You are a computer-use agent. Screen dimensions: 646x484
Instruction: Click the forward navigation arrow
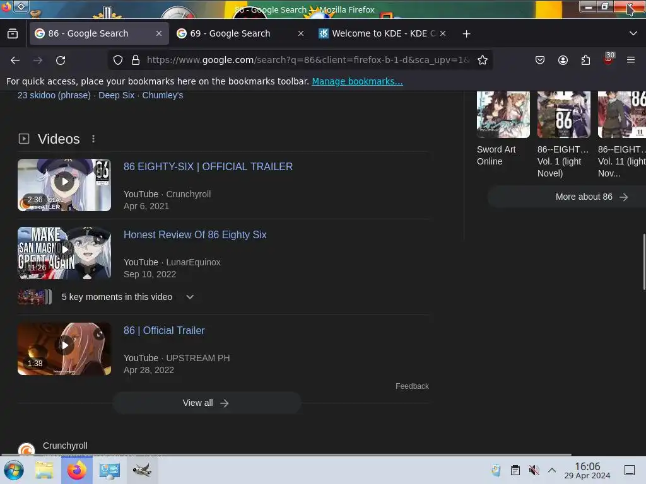38,60
